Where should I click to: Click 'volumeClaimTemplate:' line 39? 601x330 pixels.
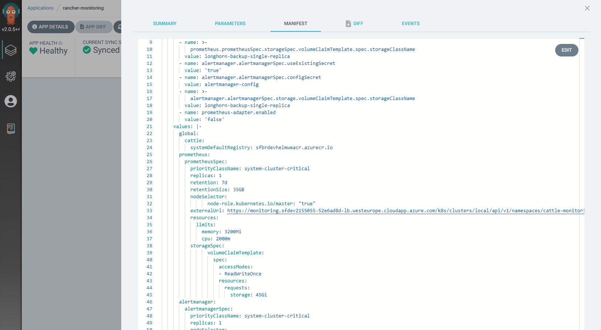[236, 253]
